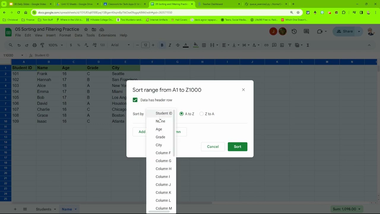The height and width of the screenshot is (214, 380).
Task: Click the Print toolbar icon
Action: click(34, 45)
